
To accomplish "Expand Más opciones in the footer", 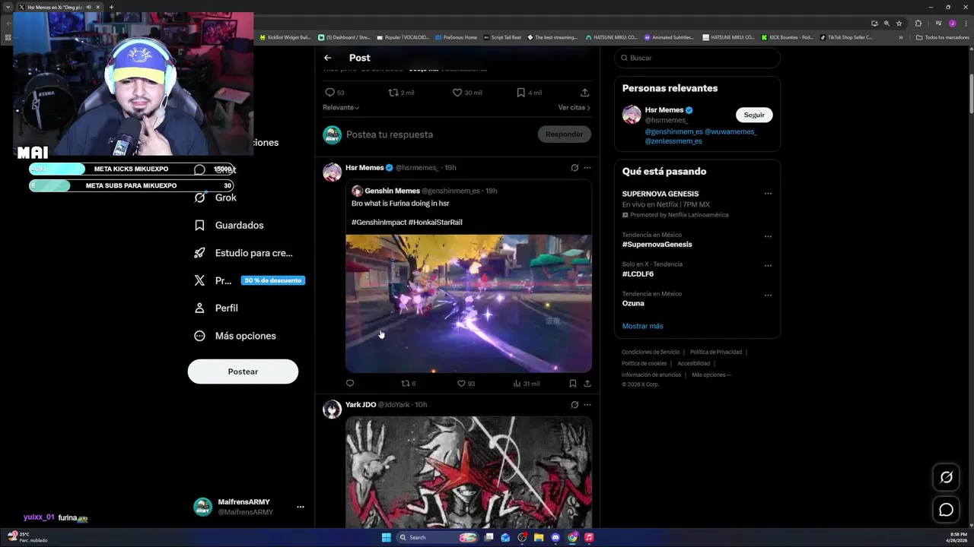I will click(x=711, y=375).
